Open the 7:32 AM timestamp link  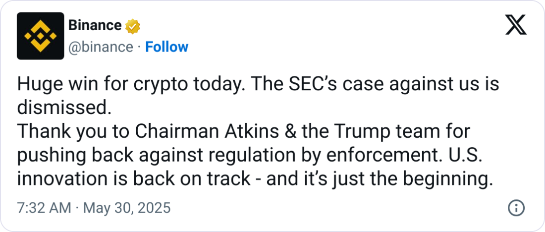(x=44, y=208)
